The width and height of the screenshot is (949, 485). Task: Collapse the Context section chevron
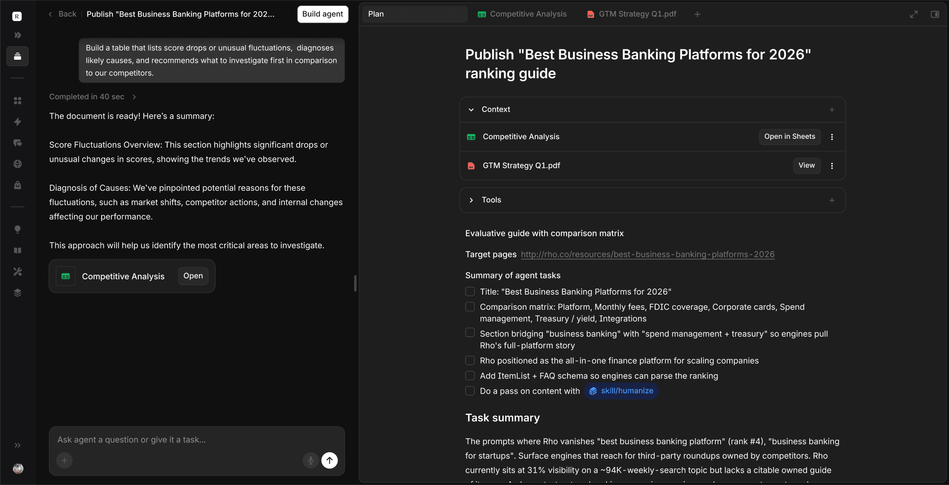pos(471,110)
